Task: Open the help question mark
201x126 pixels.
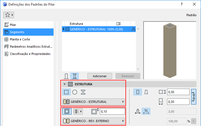Action: coord(182,4)
